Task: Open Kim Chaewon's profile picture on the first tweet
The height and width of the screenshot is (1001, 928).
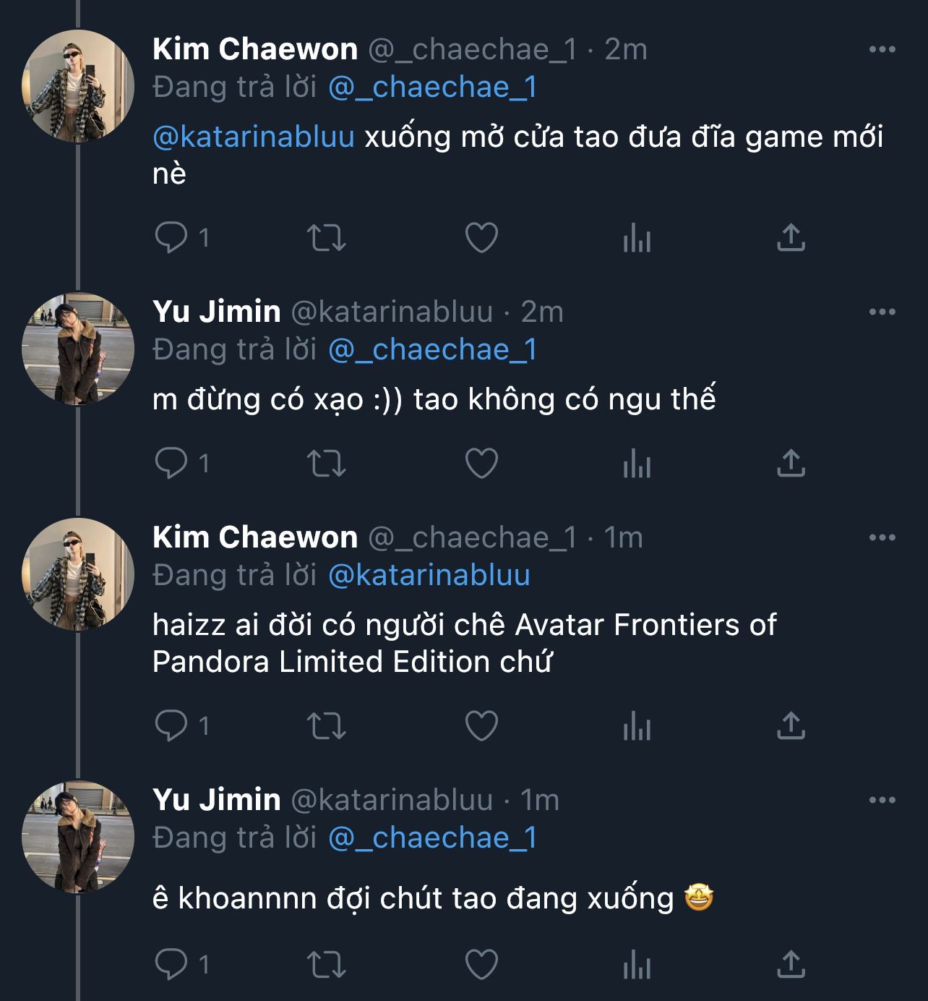Action: pyautogui.click(x=78, y=85)
